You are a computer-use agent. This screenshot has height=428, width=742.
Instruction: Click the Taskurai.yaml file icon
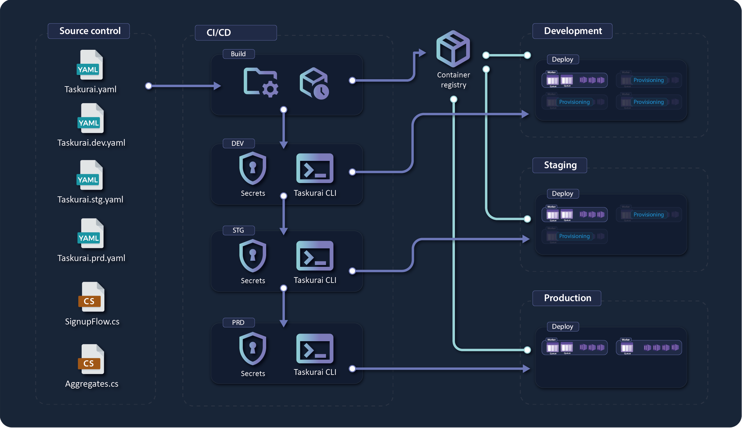click(x=90, y=65)
